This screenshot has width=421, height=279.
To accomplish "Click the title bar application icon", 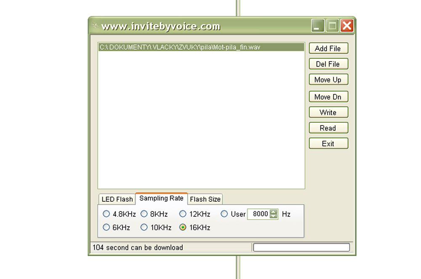I will (x=95, y=26).
